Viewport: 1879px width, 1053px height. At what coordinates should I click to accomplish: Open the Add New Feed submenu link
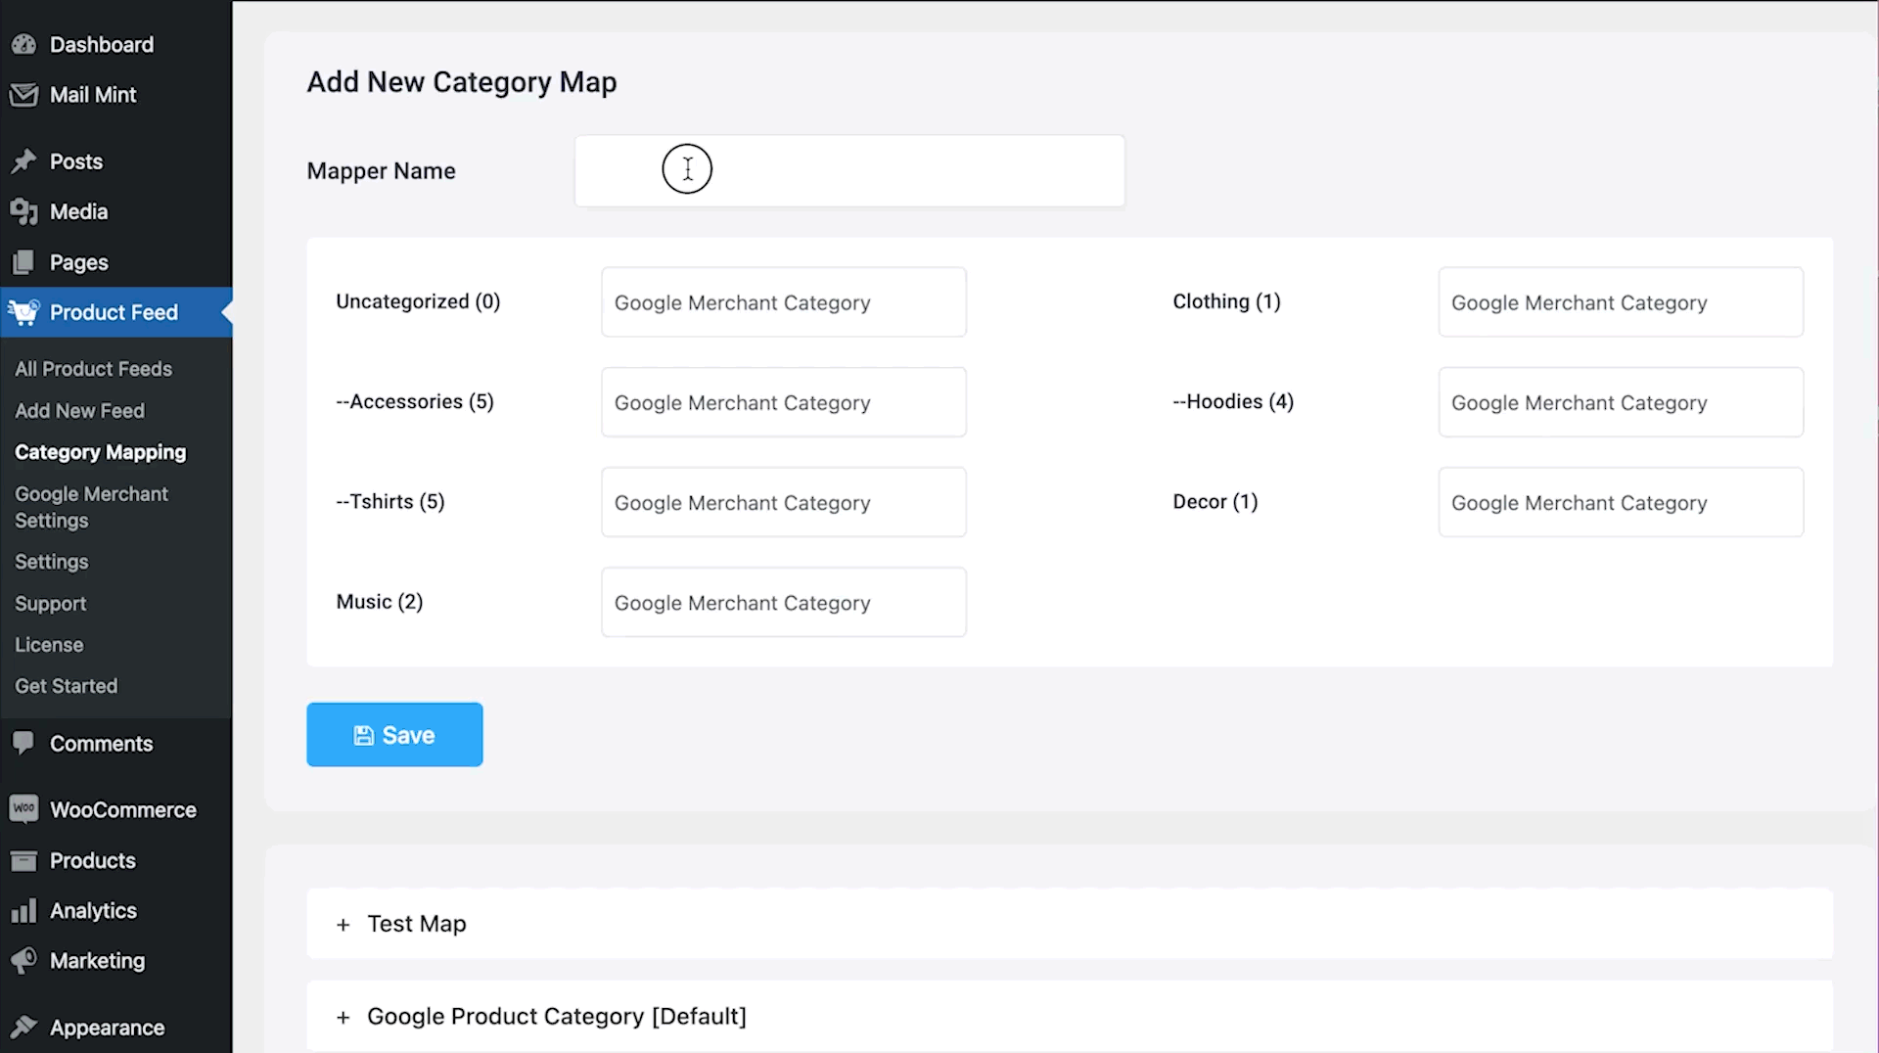point(79,411)
